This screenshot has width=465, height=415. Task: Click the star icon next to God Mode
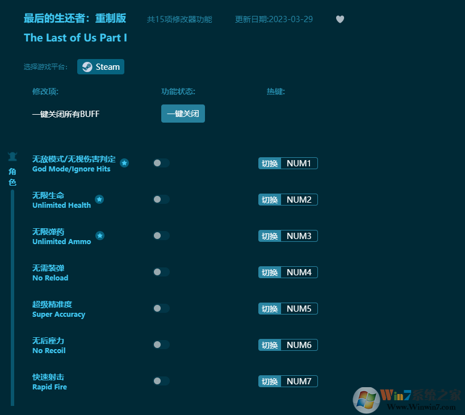(124, 163)
